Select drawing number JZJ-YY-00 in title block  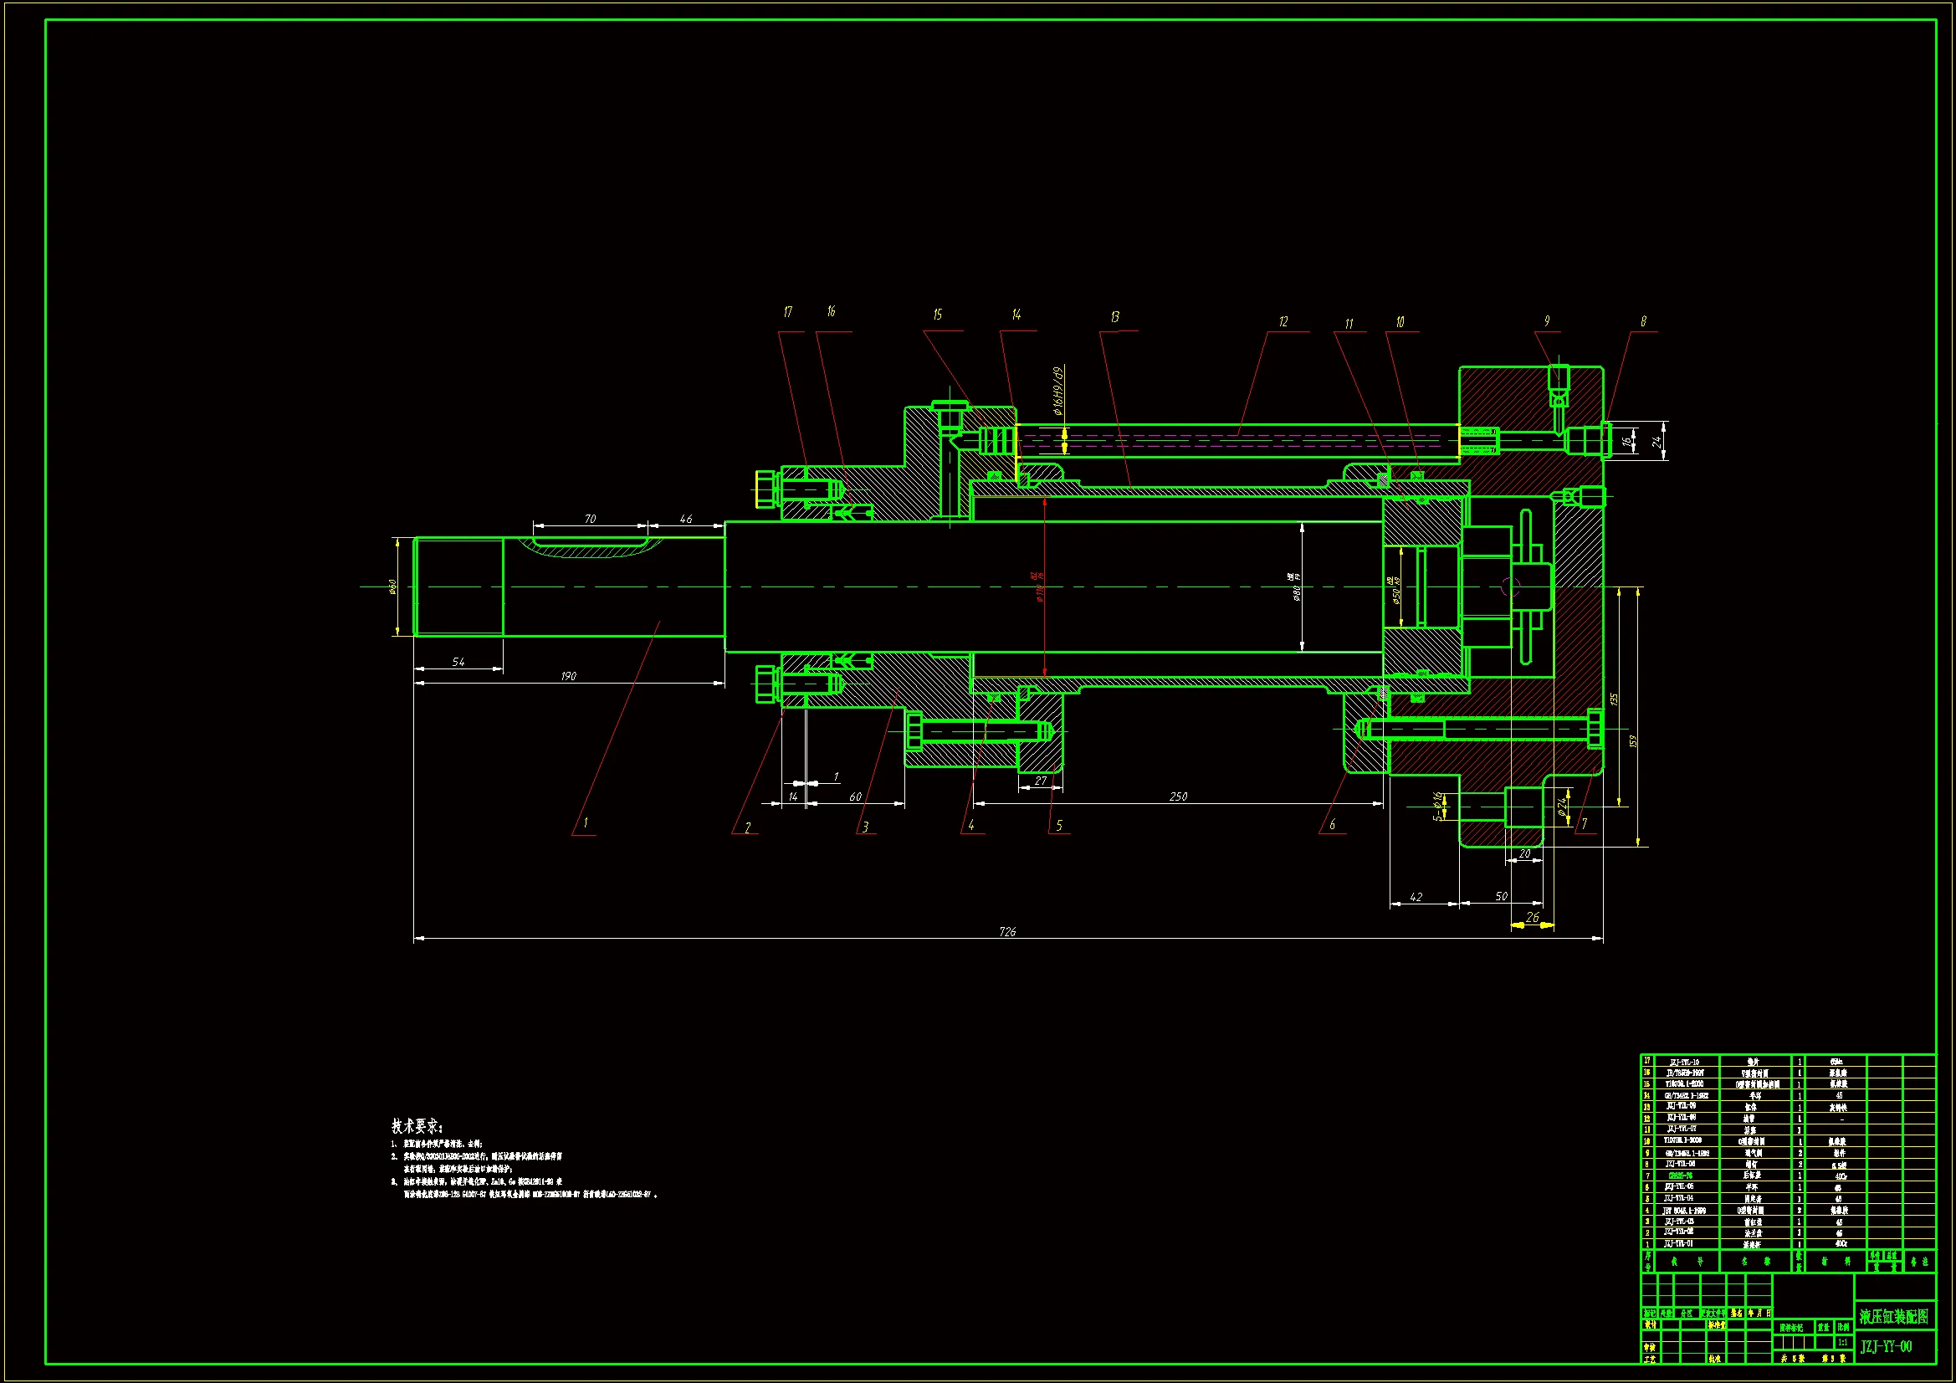(x=1886, y=1346)
